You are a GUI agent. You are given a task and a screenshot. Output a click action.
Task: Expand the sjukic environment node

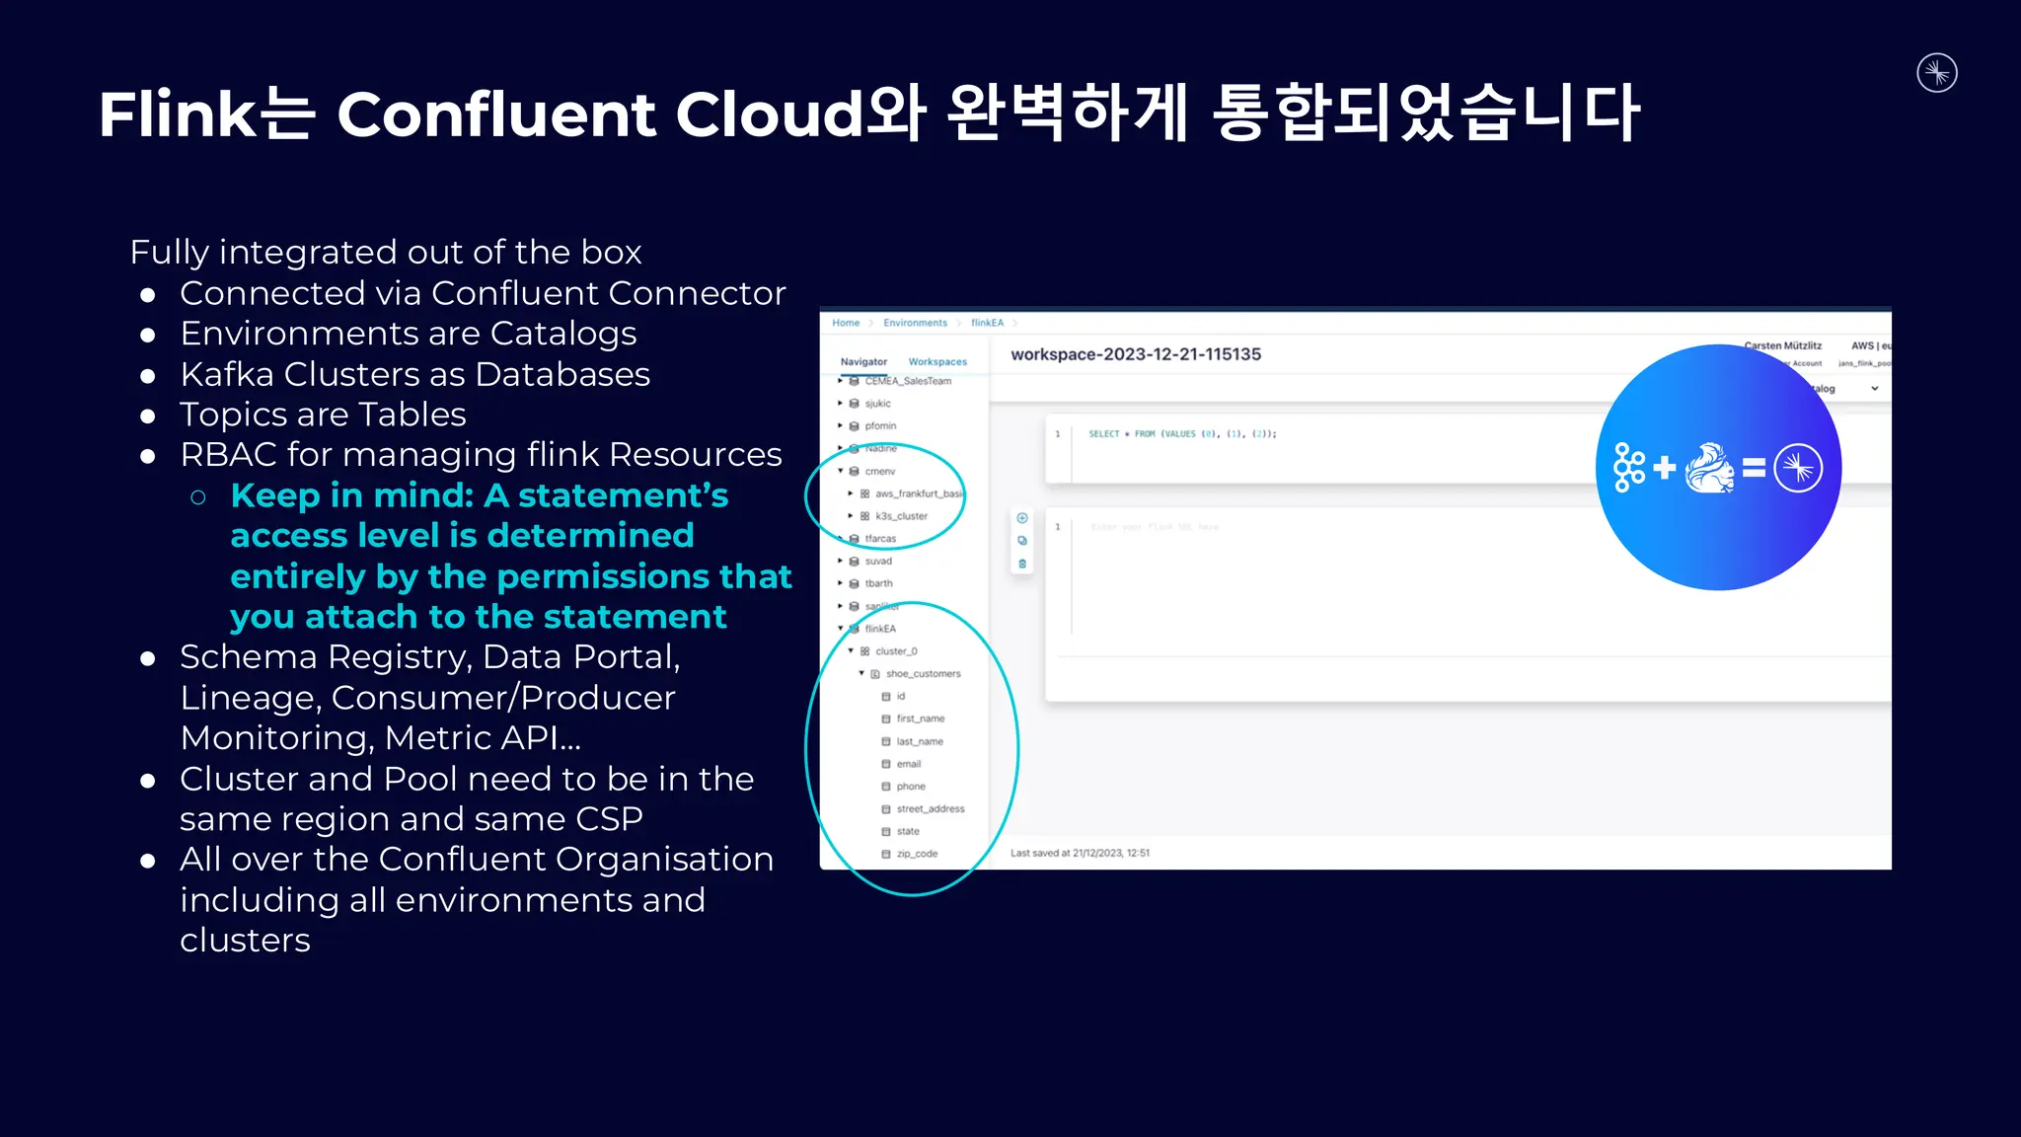click(x=841, y=403)
